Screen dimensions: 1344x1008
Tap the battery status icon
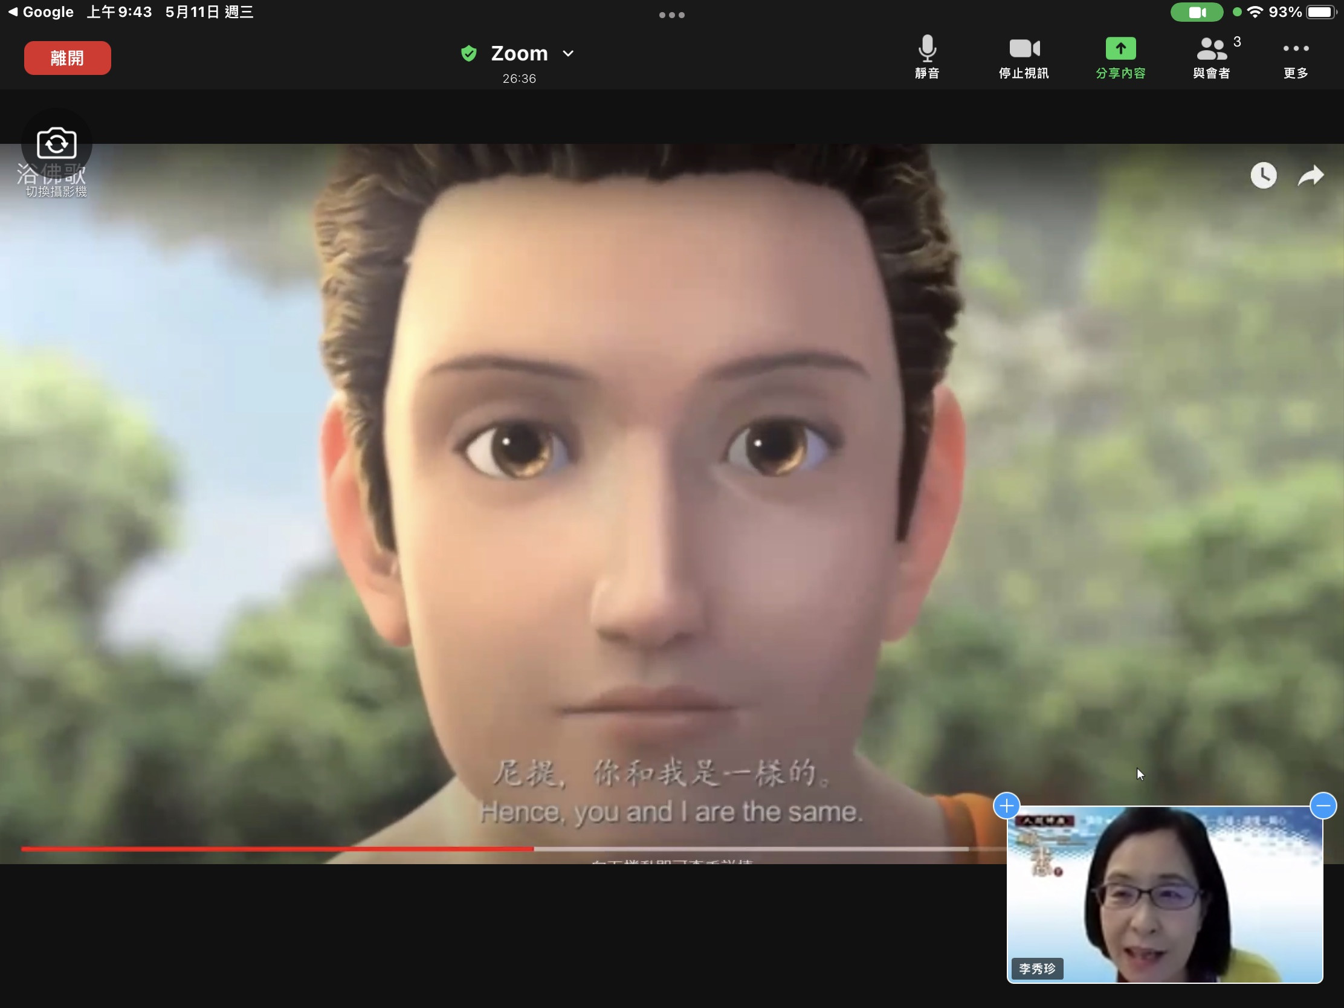[x=1320, y=12]
